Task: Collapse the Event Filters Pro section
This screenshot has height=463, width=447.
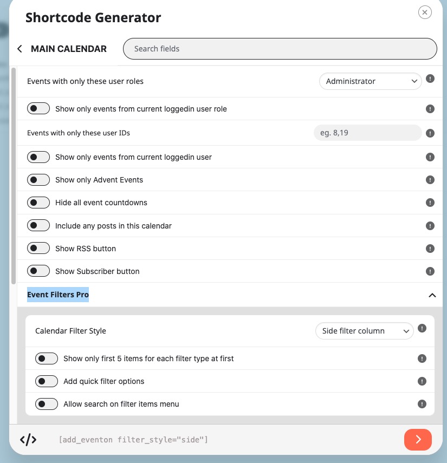Action: [432, 295]
